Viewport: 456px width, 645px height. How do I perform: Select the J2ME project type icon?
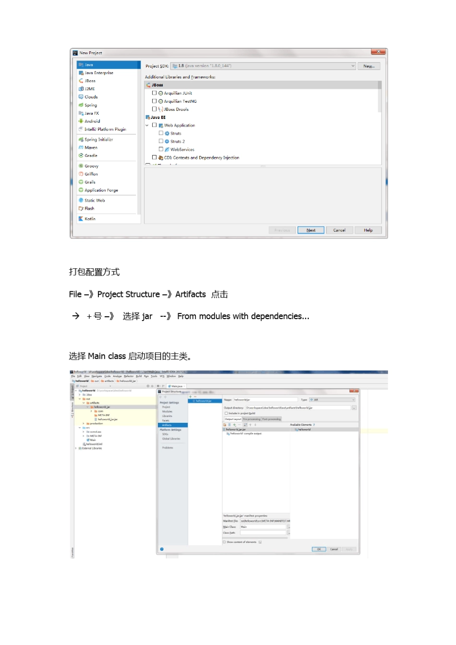tap(81, 89)
